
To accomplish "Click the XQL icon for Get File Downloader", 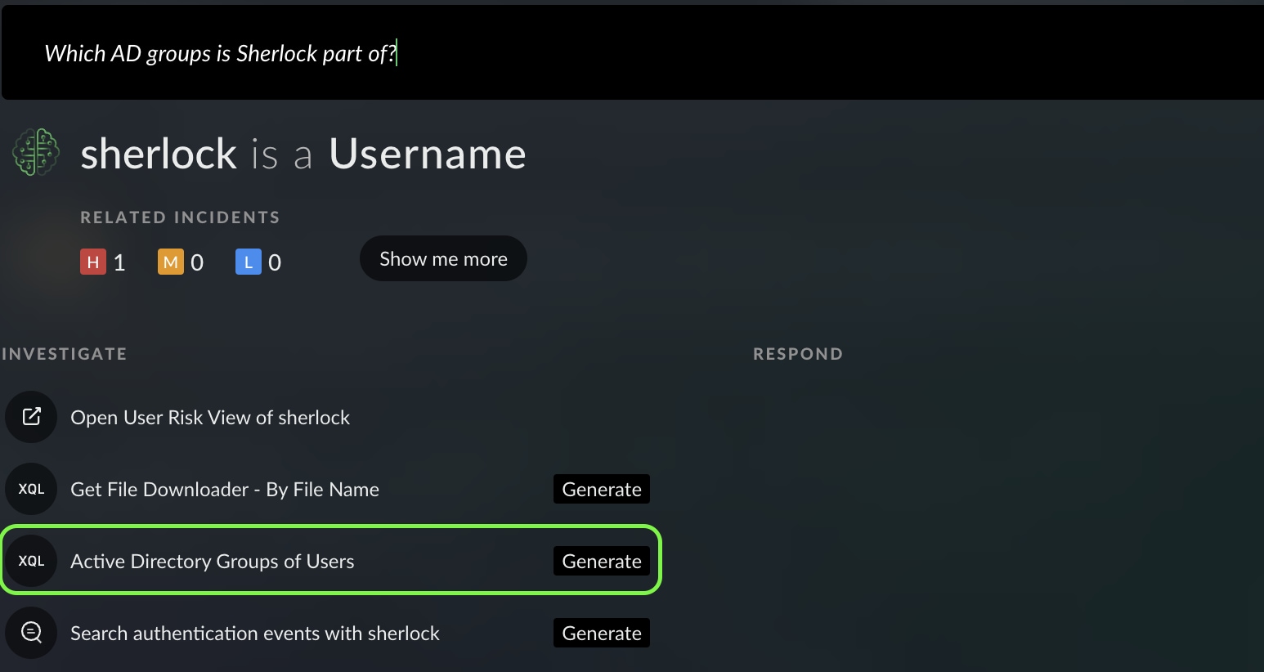I will coord(31,489).
